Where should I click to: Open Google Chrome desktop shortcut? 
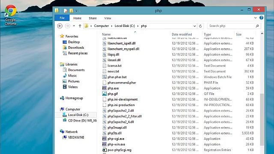click(10, 15)
